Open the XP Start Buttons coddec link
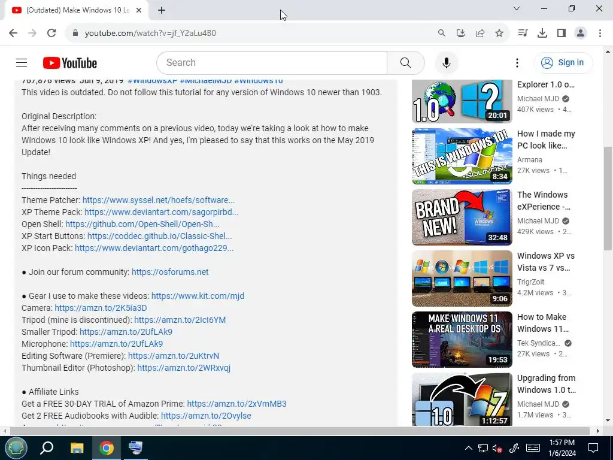Screen dimensions: 613x460 pyautogui.click(x=159, y=236)
